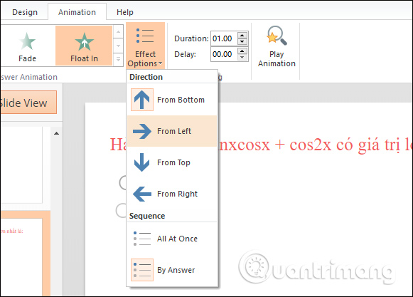413x297 pixels.
Task: Select the first answer radio button on slide
Action: (x=123, y=183)
